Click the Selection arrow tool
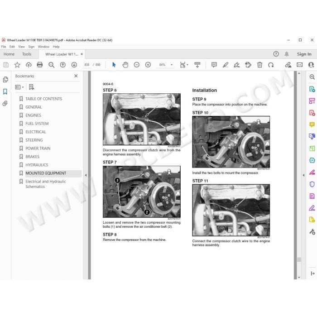Viewport: 317px width, 317px height. tap(114, 65)
